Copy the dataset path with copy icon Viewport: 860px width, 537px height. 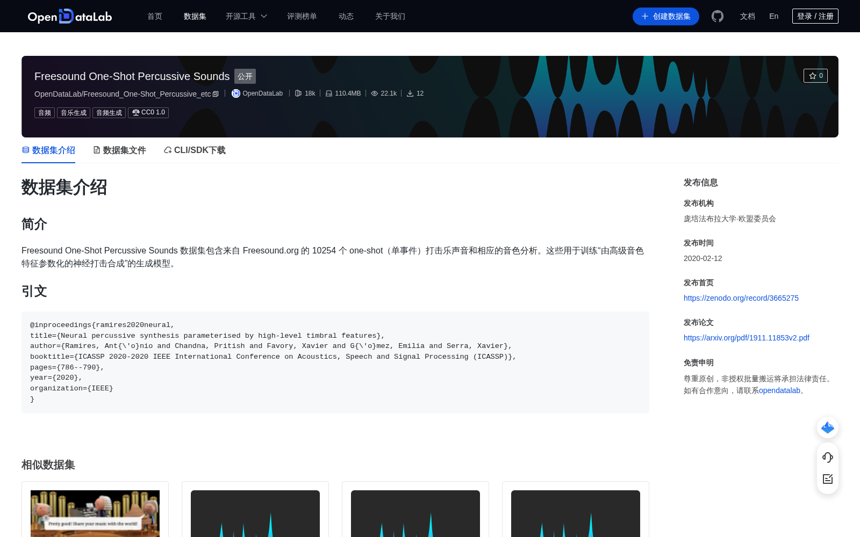216,94
